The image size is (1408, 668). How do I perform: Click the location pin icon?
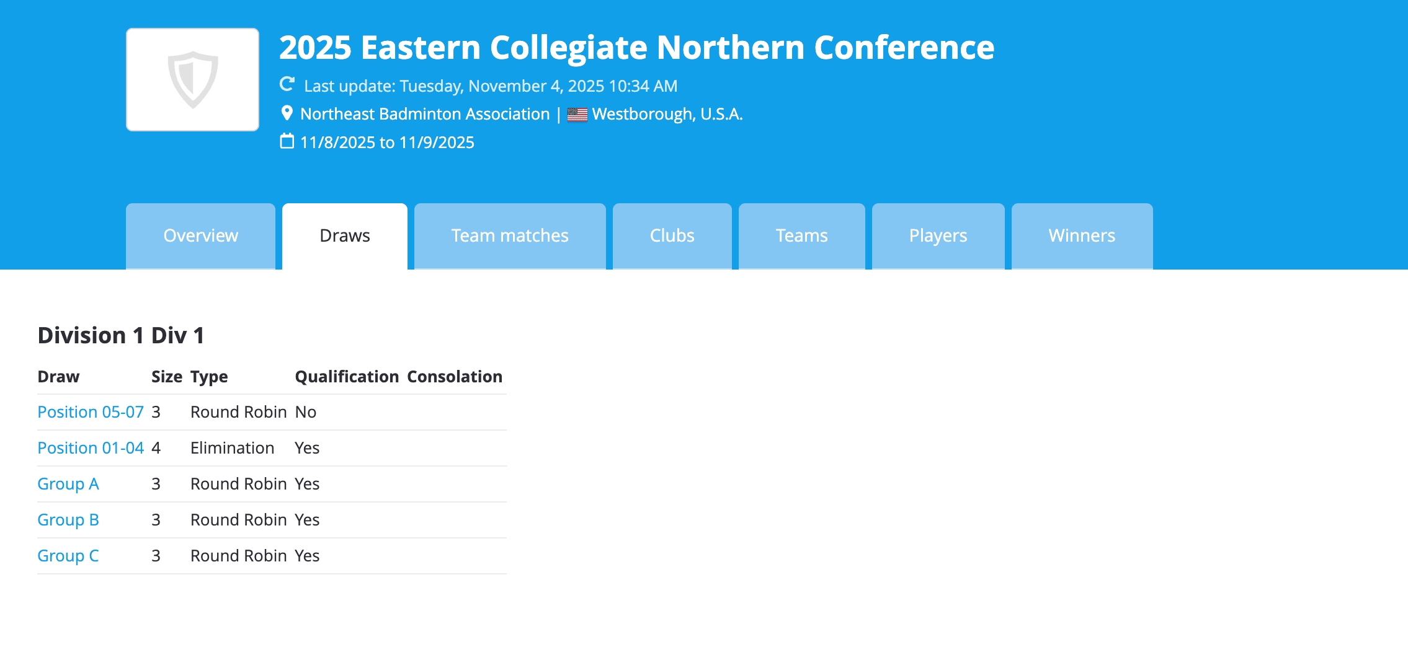287,113
